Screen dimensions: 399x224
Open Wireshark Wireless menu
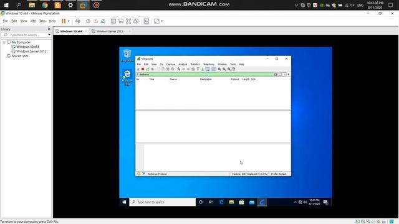[x=222, y=64]
